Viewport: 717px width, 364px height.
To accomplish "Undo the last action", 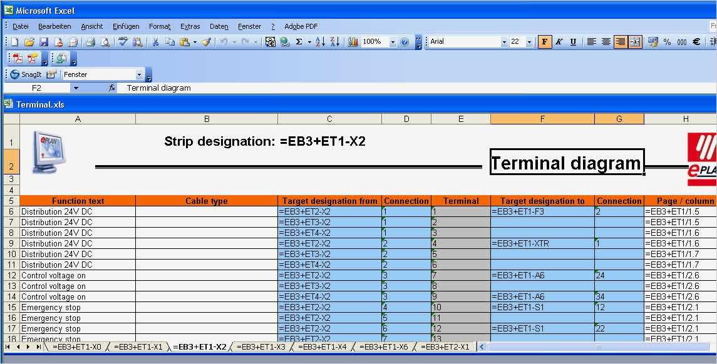I will point(224,42).
